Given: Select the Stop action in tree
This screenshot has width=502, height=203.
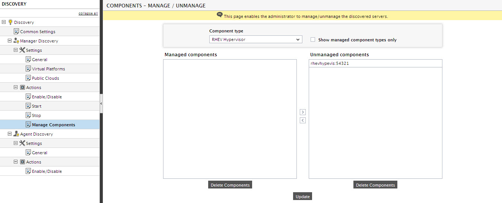Looking at the screenshot, I should point(36,115).
